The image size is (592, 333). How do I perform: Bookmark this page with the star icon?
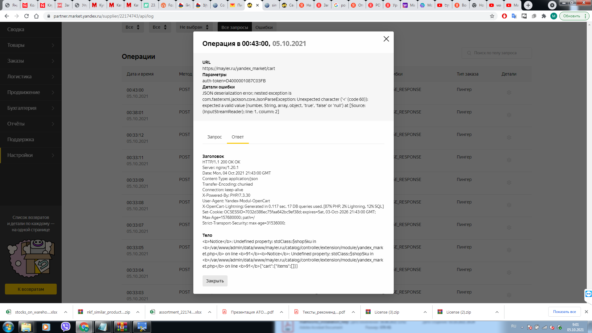click(x=492, y=16)
